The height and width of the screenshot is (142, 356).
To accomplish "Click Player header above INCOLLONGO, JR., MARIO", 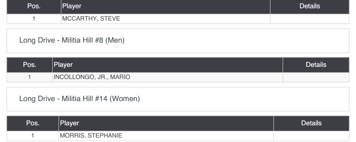I will click(x=63, y=65).
